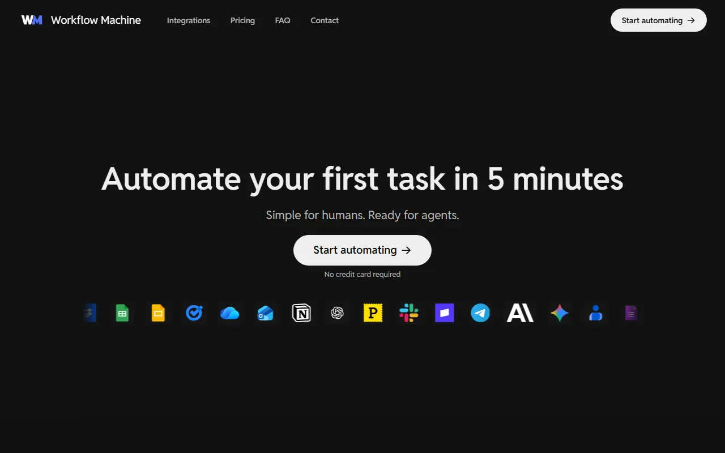Open the Integrations nav item

189,20
